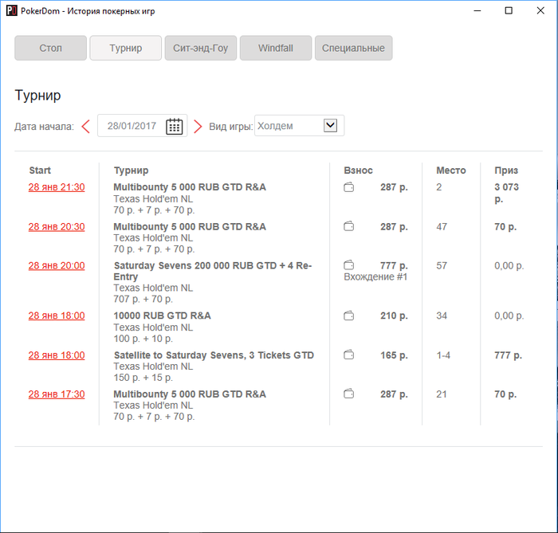This screenshot has width=558, height=533.
Task: Expand the Вид игры dropdown arrow
Action: (x=330, y=125)
